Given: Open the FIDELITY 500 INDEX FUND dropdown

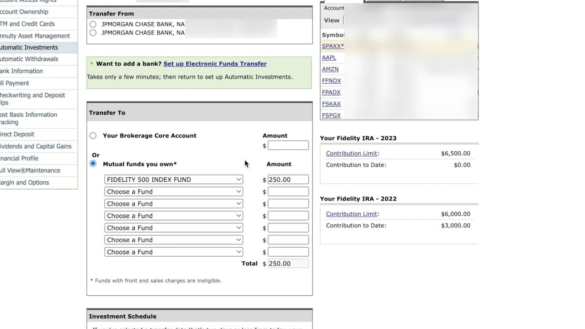Looking at the screenshot, I should click(x=174, y=179).
